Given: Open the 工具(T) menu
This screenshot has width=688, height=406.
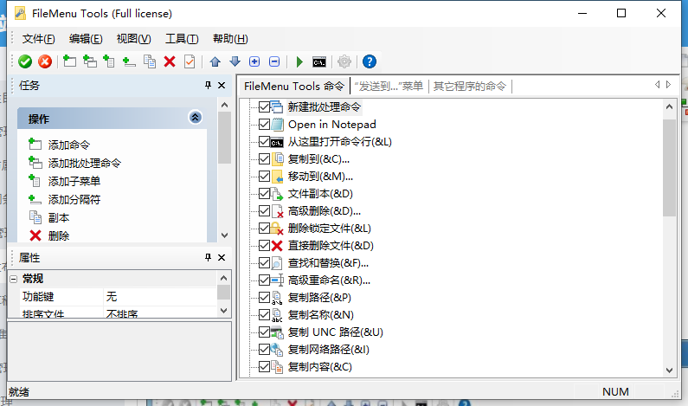Looking at the screenshot, I should tap(182, 39).
